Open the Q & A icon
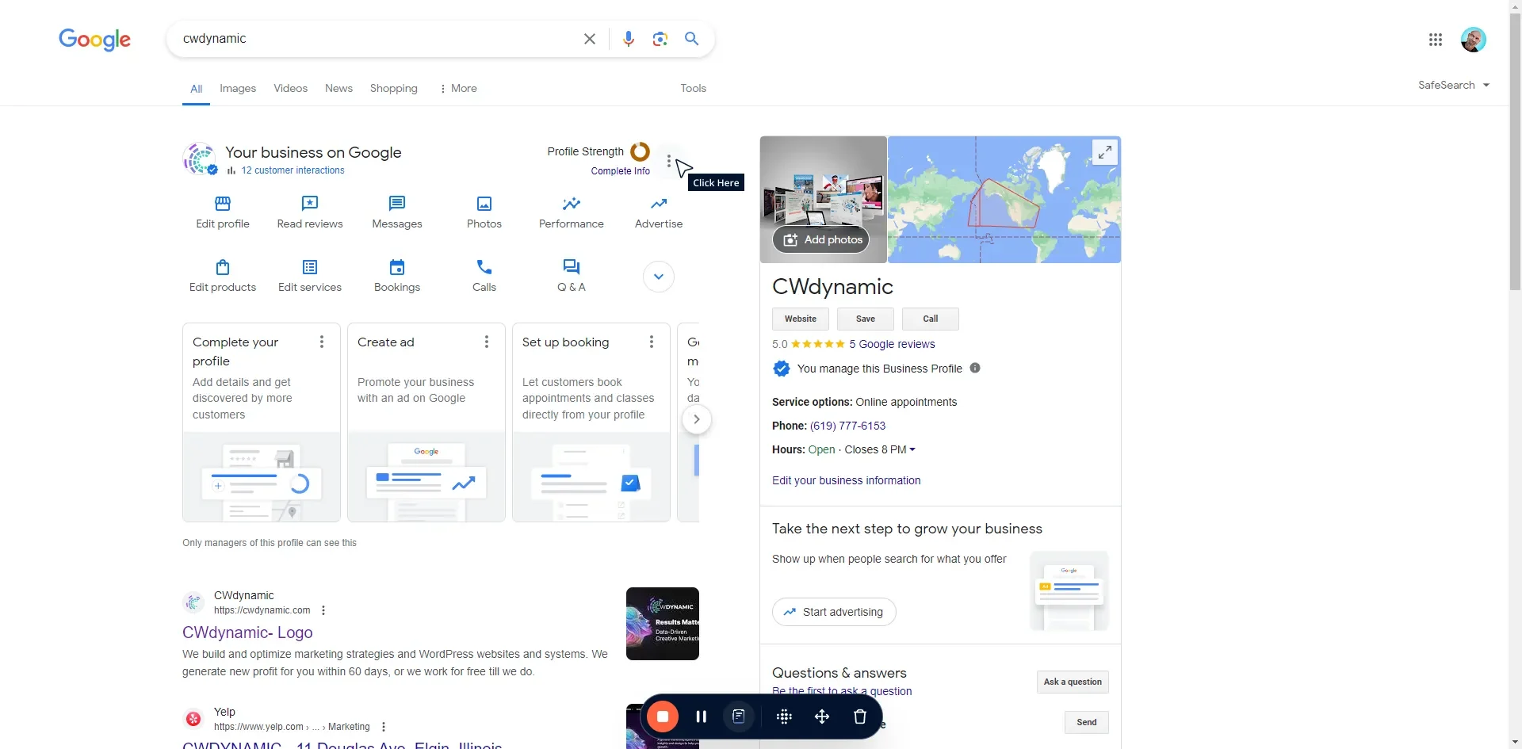This screenshot has width=1522, height=749. coord(571,267)
